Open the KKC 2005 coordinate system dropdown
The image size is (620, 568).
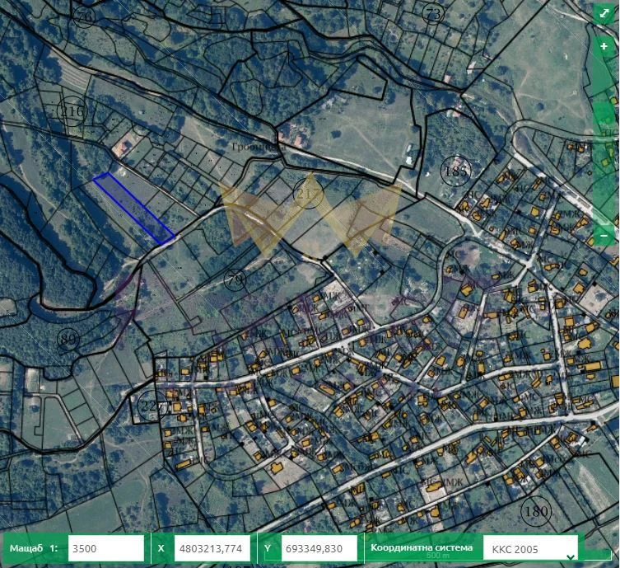pyautogui.click(x=529, y=548)
